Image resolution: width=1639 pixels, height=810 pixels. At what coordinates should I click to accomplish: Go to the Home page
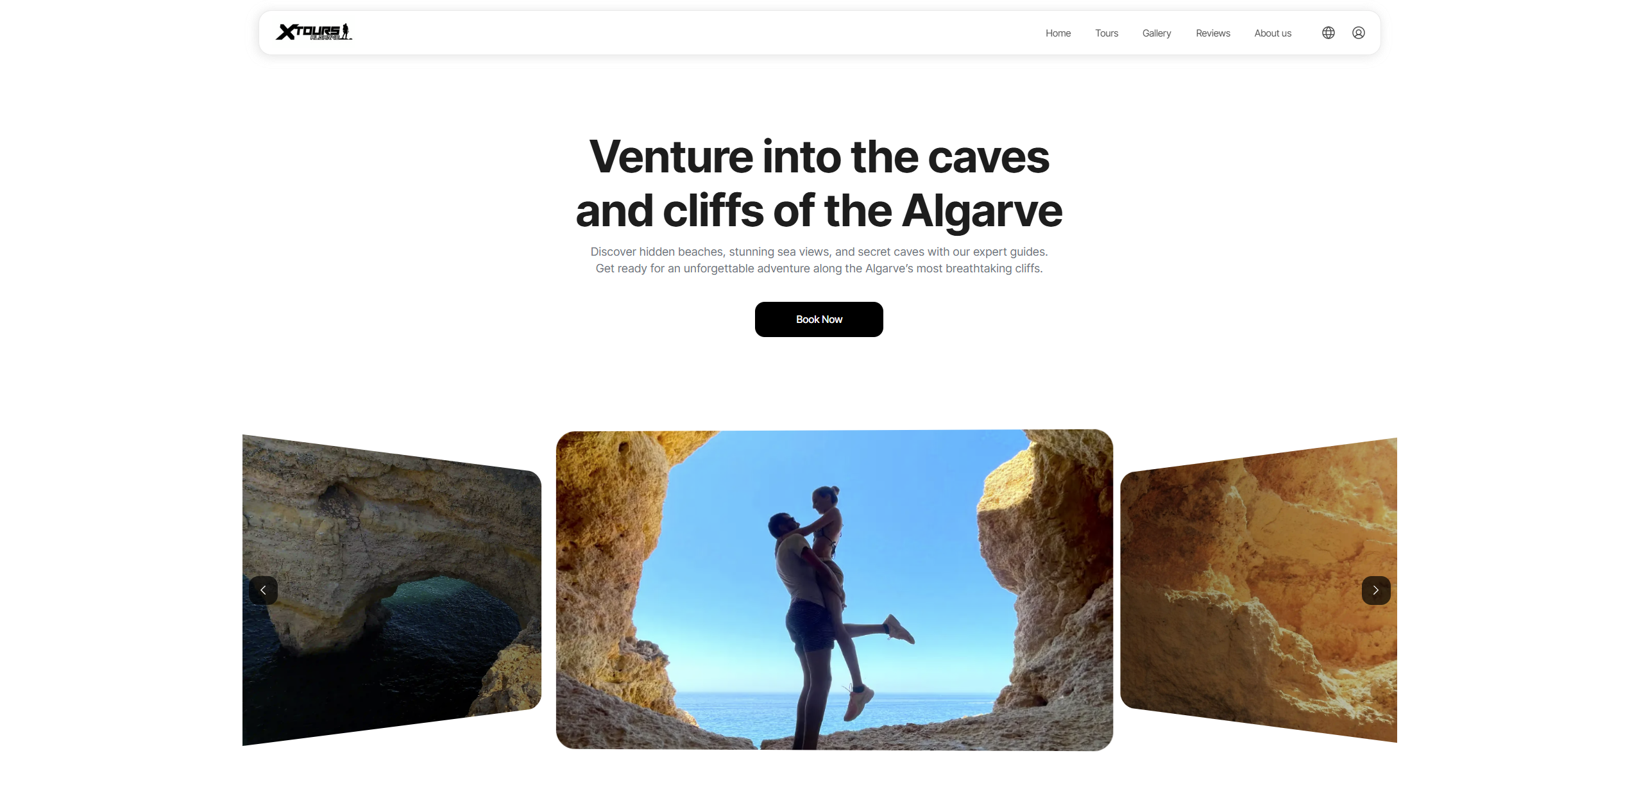tap(1058, 33)
